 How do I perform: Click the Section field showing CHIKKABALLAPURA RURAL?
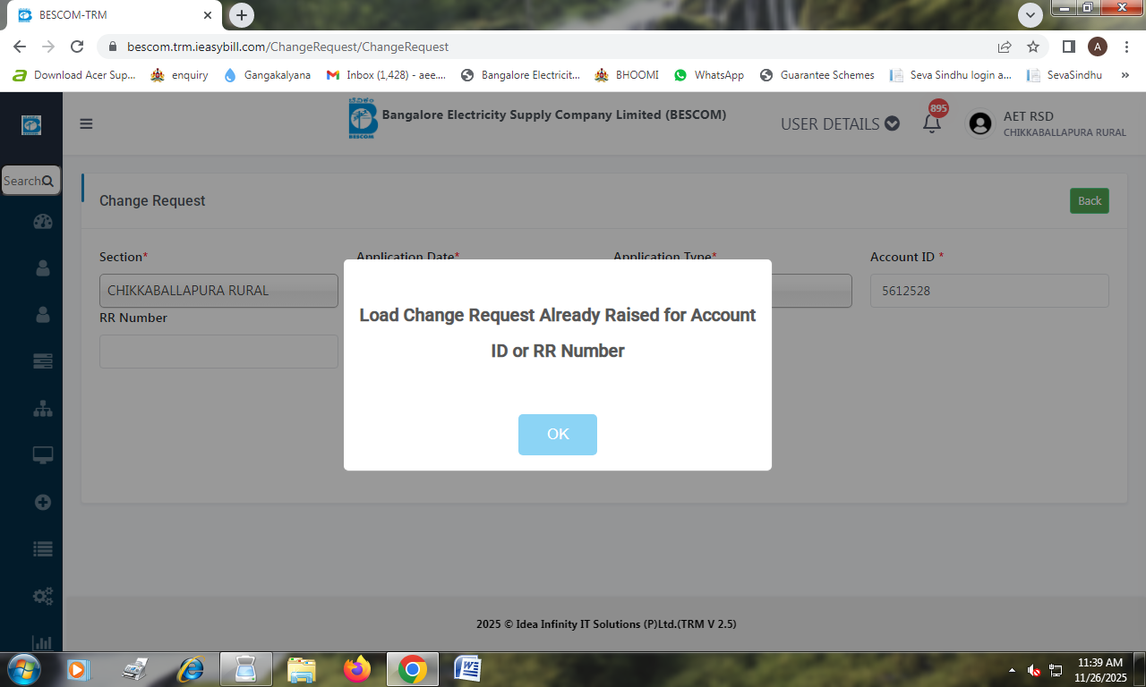(x=218, y=291)
